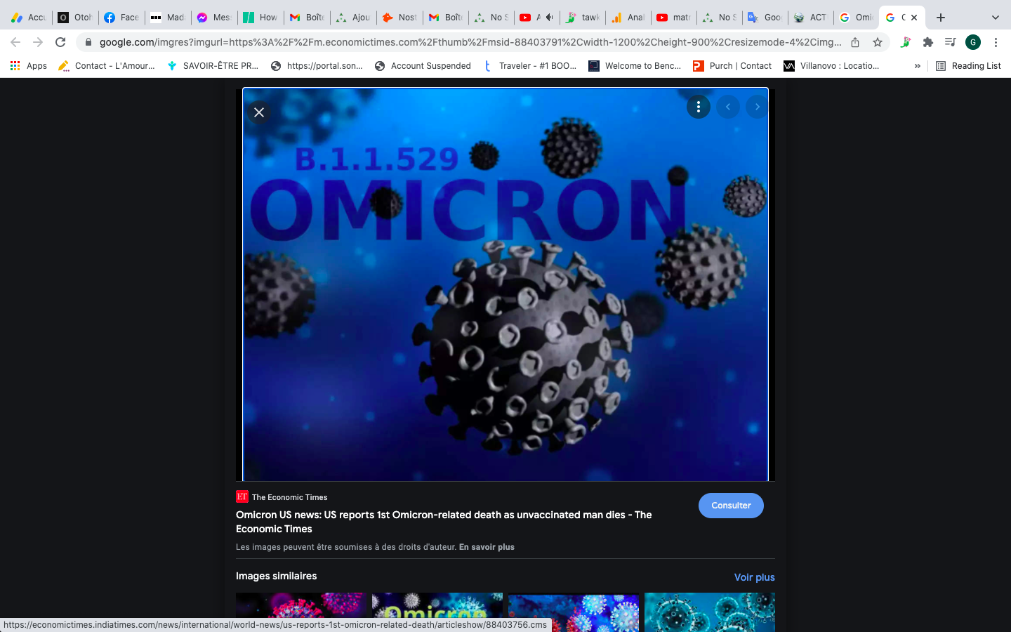Screen dimensions: 1011x632
Task: Mute the YouTube tab playing audio
Action: coord(550,18)
